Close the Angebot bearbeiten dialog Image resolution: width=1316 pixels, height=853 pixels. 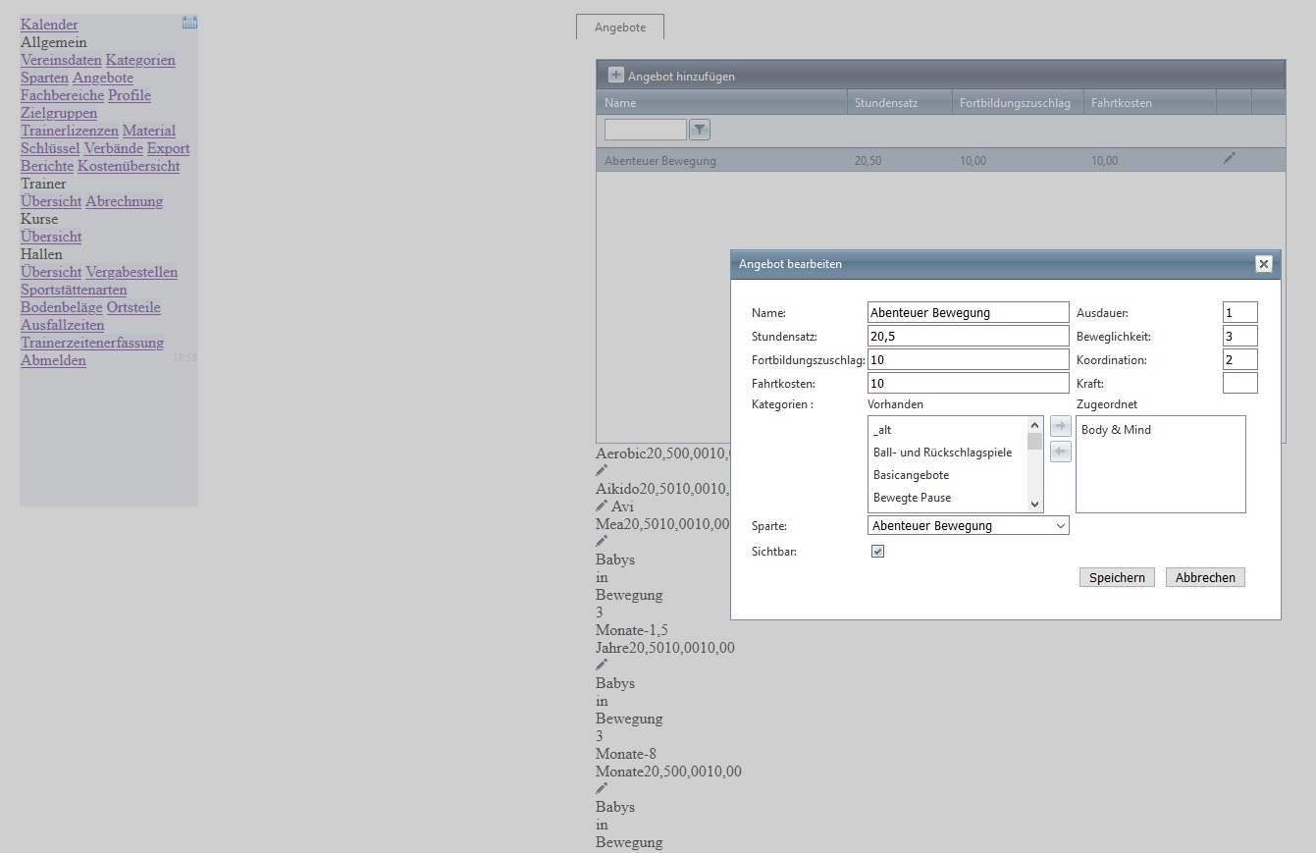[1264, 264]
